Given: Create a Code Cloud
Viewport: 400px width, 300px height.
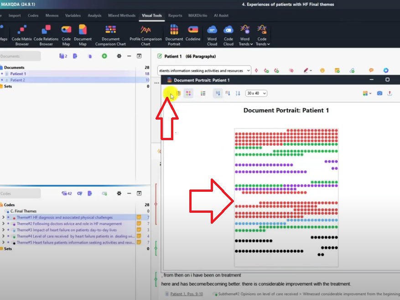Looking at the screenshot, I should 229,35.
